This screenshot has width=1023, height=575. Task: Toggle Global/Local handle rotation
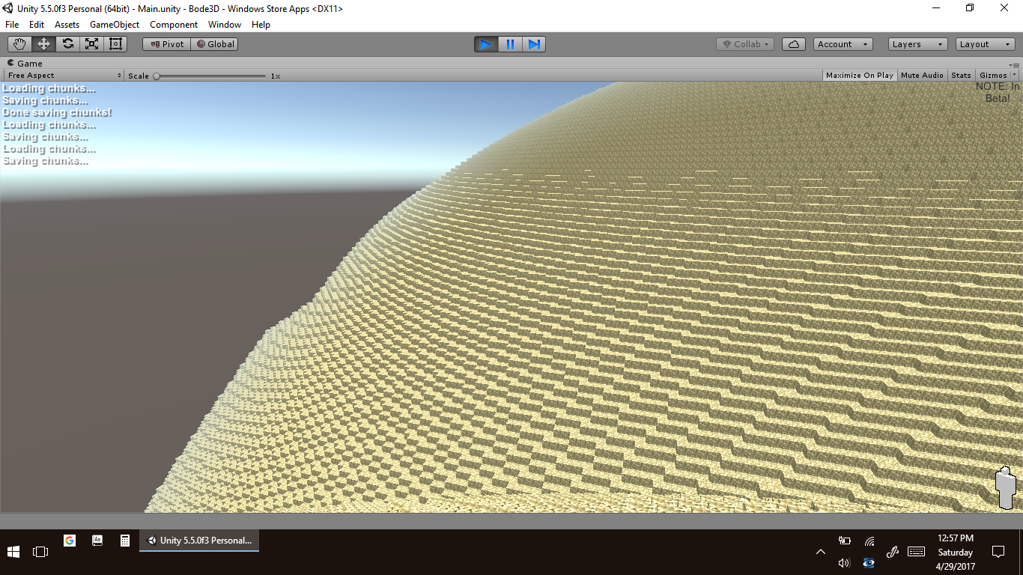tap(215, 44)
